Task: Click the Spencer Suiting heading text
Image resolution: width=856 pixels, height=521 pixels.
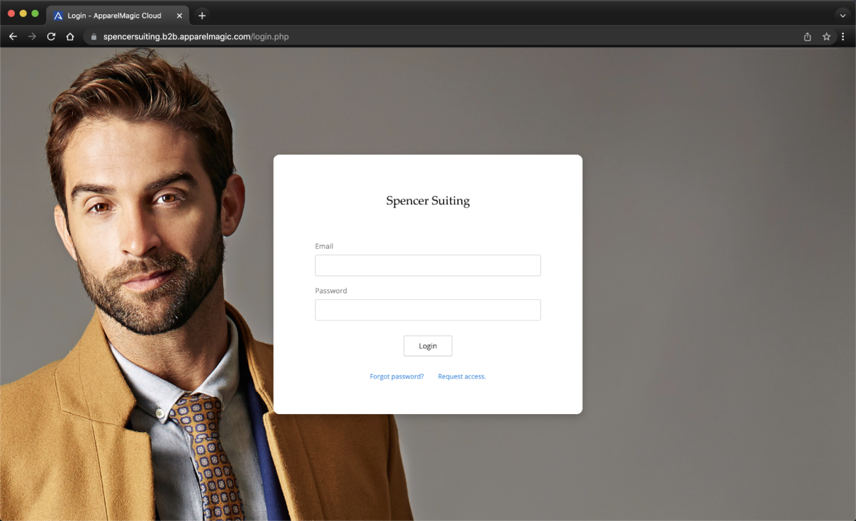Action: pos(428,201)
